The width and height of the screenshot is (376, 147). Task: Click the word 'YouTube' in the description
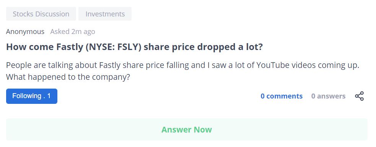(x=273, y=65)
